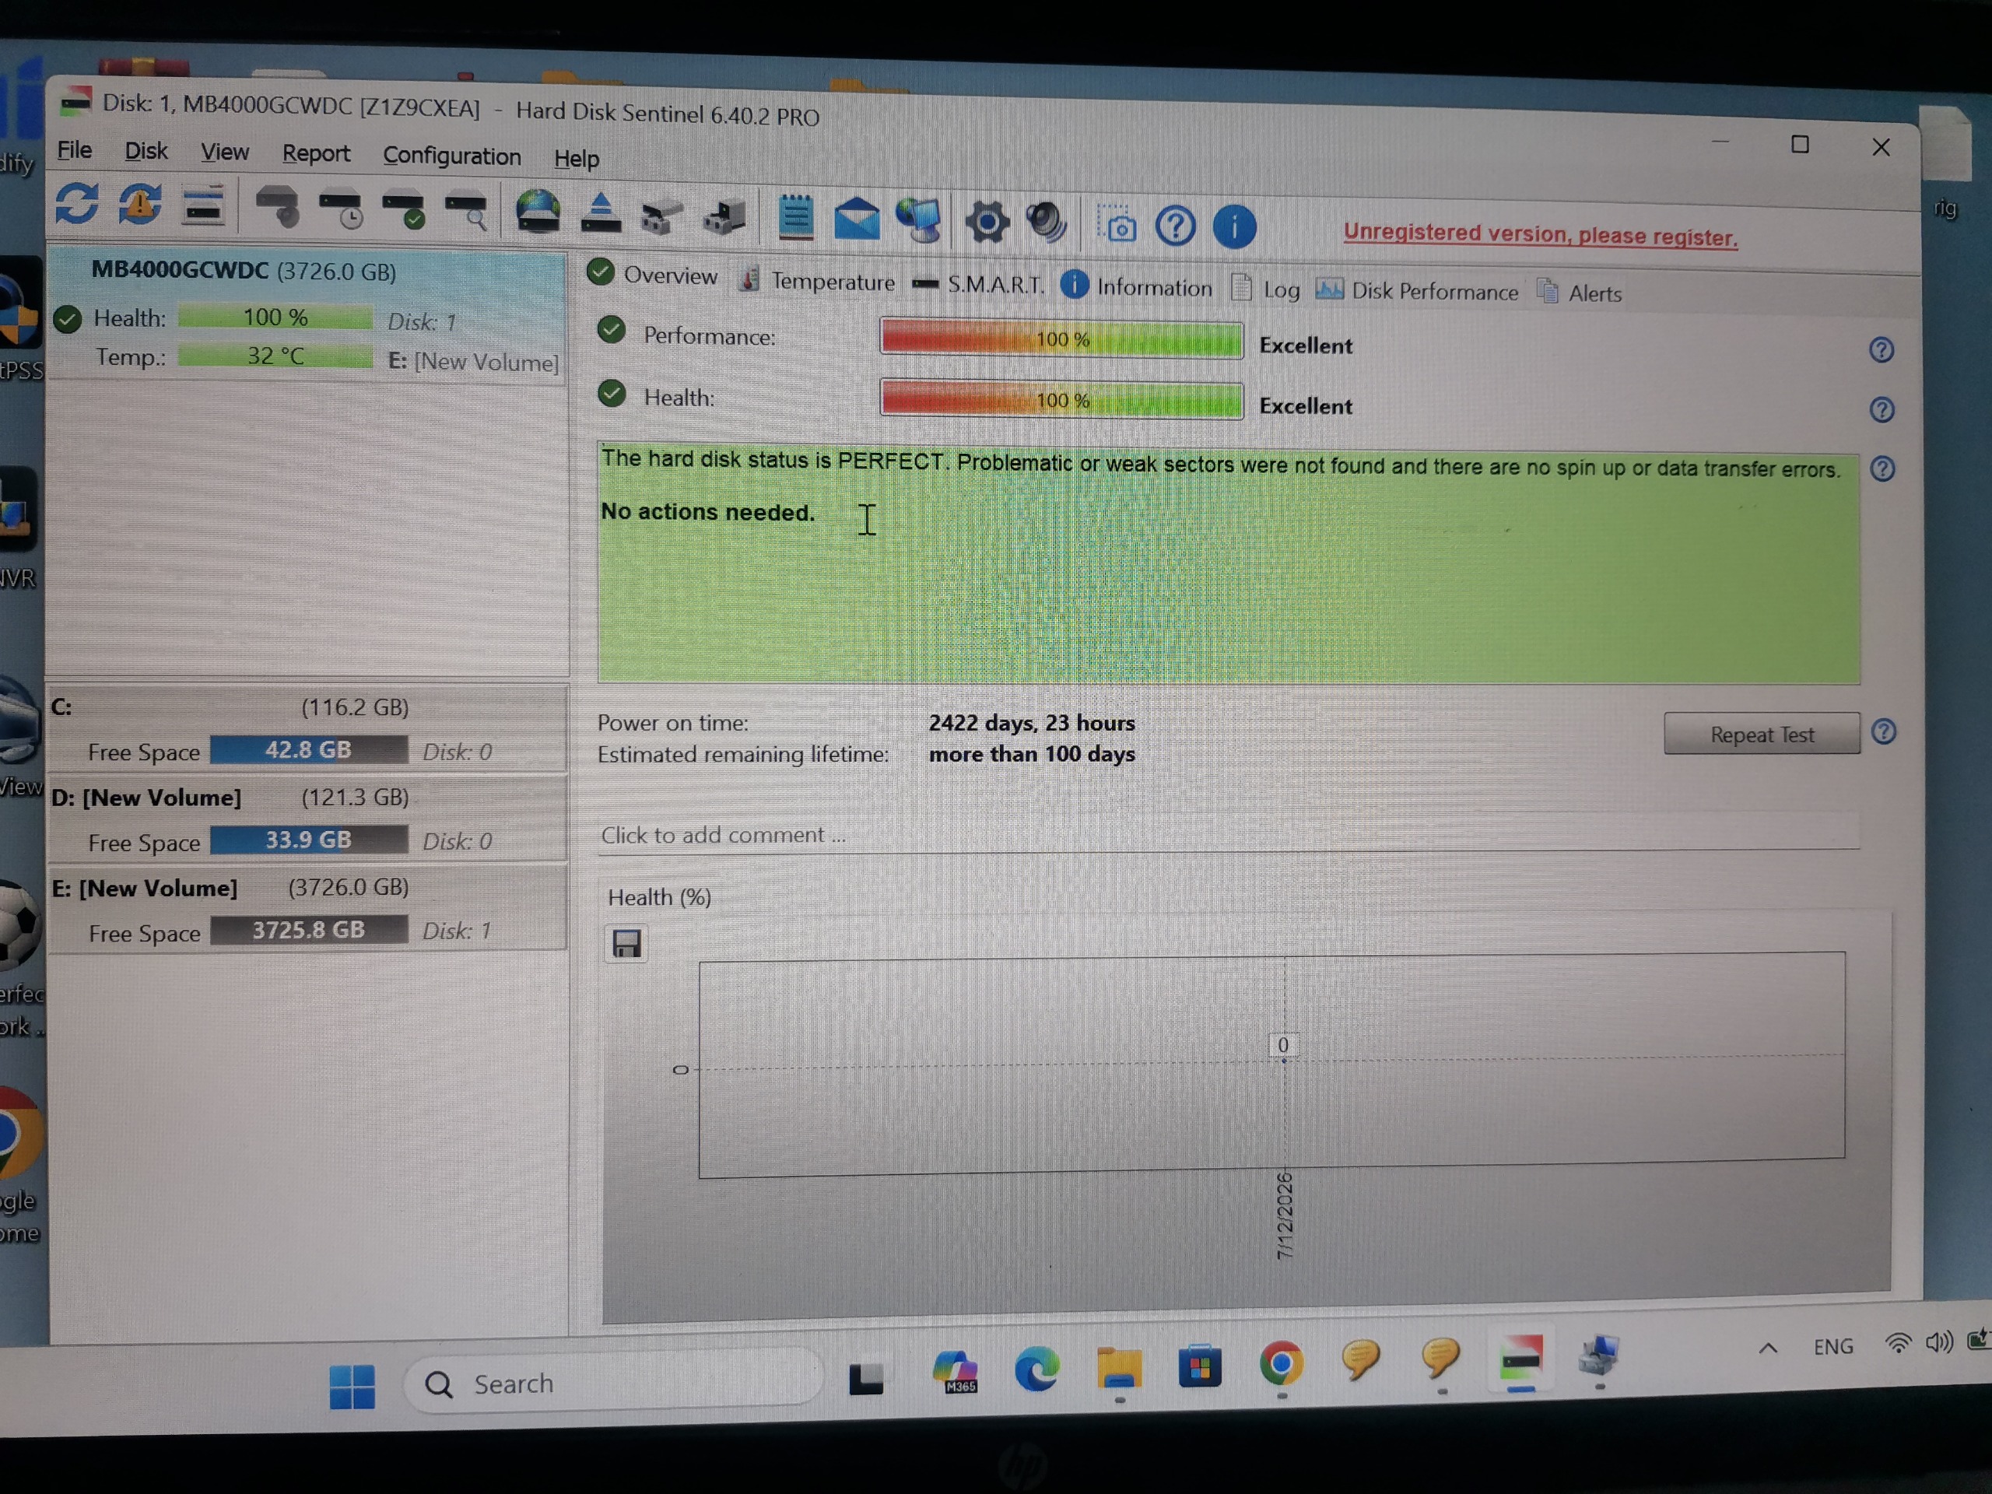Select the E: [New Volume] drive entry
The image size is (1992, 1494).
coord(307,910)
